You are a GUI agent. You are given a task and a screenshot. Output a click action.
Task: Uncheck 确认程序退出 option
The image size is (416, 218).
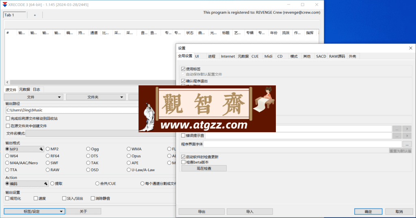point(183,81)
